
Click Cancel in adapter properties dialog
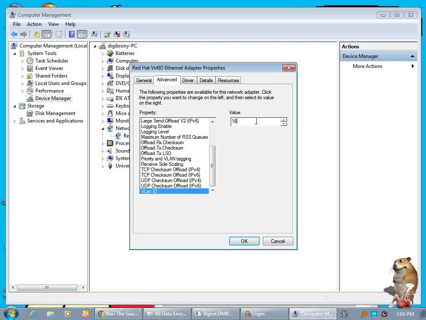(x=277, y=241)
